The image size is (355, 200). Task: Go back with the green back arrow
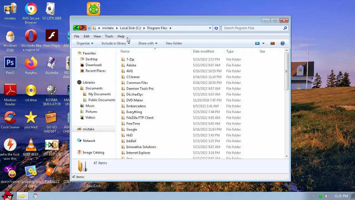pyautogui.click(x=76, y=28)
